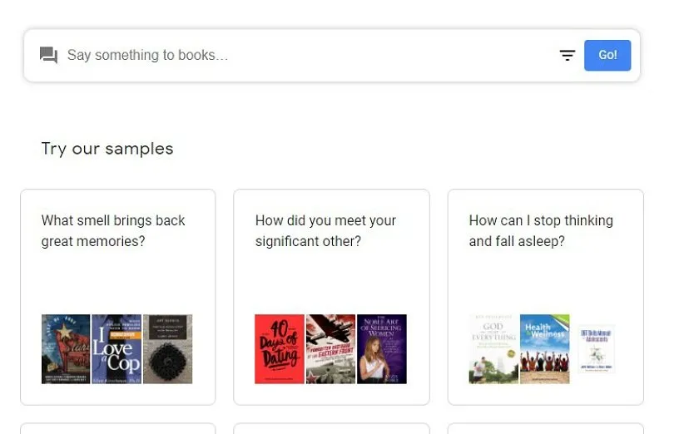Open partially visible sample card at bottom left
Viewport: 684px width, 434px height.
[x=117, y=428]
